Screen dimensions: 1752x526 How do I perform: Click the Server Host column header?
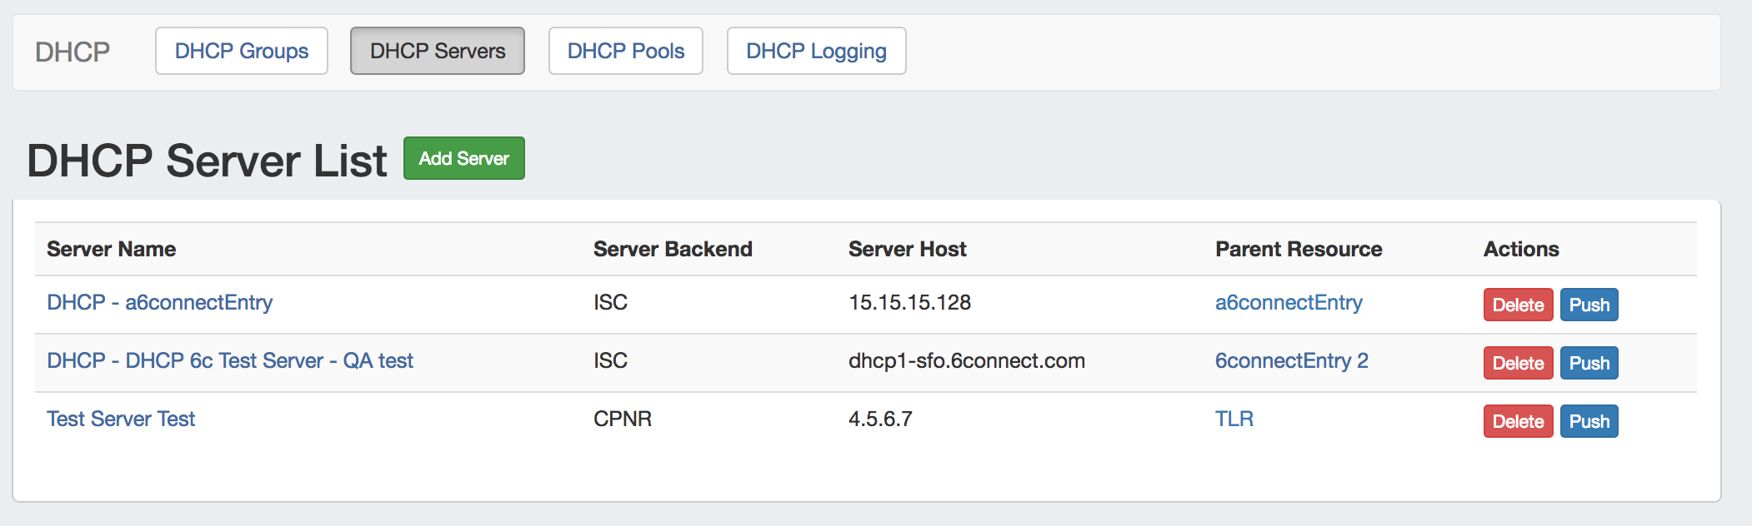coord(907,249)
